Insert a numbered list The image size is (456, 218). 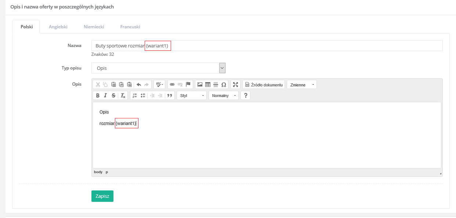(135, 96)
